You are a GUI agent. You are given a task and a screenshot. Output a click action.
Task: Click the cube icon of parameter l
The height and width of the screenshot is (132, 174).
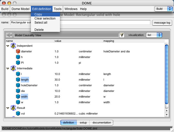pyautogui.click(x=18, y=74)
